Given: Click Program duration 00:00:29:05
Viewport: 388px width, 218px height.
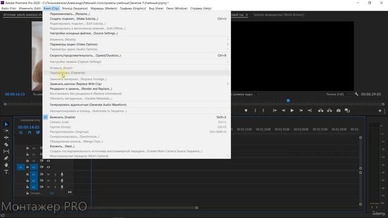Looking at the screenshot, I should click(371, 94).
